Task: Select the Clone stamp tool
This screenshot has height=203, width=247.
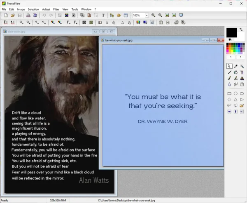Action: click(242, 78)
